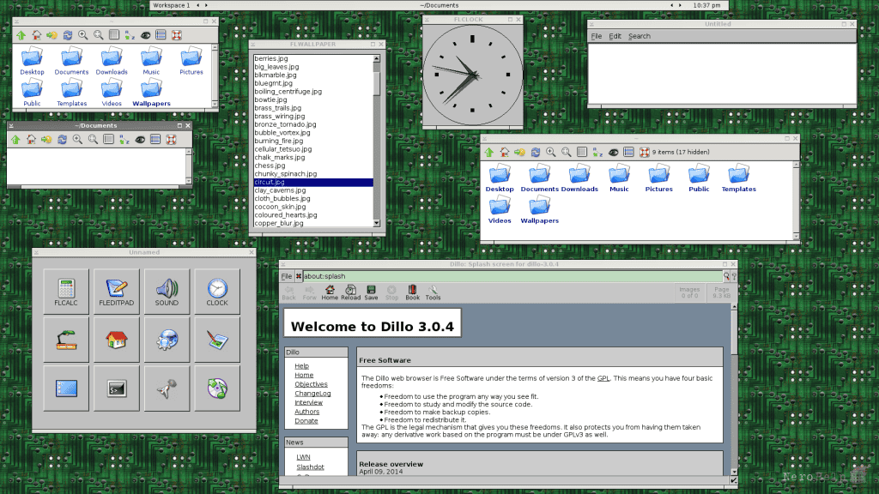Image resolution: width=879 pixels, height=494 pixels.
Task: Click the house launcher icon
Action: [117, 340]
